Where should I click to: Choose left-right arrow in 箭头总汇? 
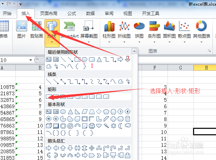78,148
